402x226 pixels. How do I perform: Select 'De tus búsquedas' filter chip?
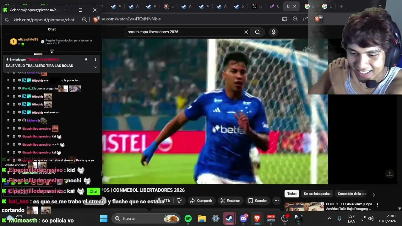click(x=317, y=194)
